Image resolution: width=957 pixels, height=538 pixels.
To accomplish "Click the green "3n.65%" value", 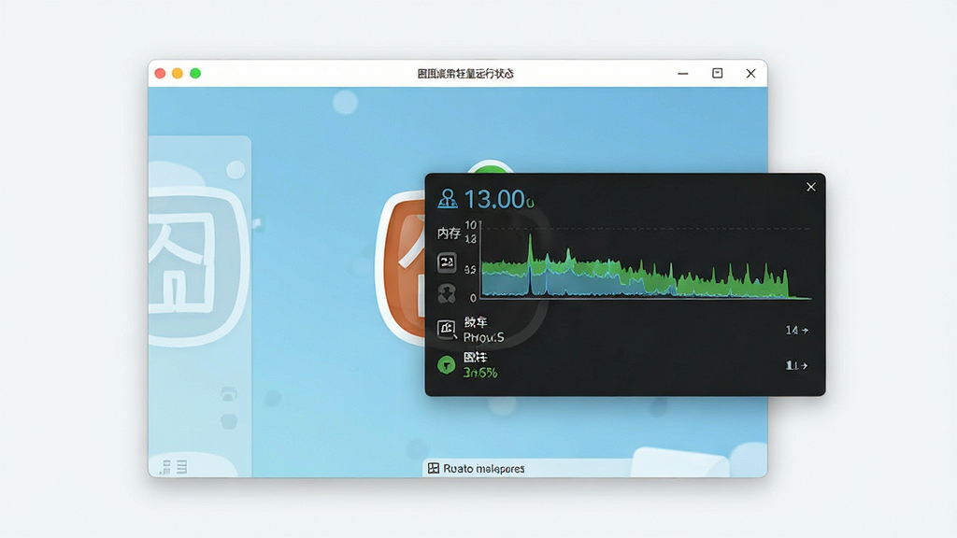I will [x=479, y=372].
